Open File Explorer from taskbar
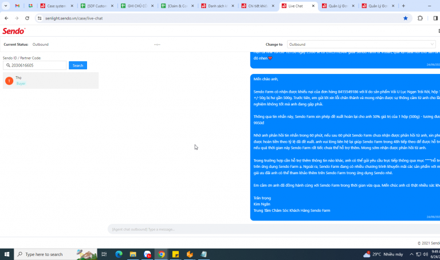The width and height of the screenshot is (440, 260). (x=133, y=254)
